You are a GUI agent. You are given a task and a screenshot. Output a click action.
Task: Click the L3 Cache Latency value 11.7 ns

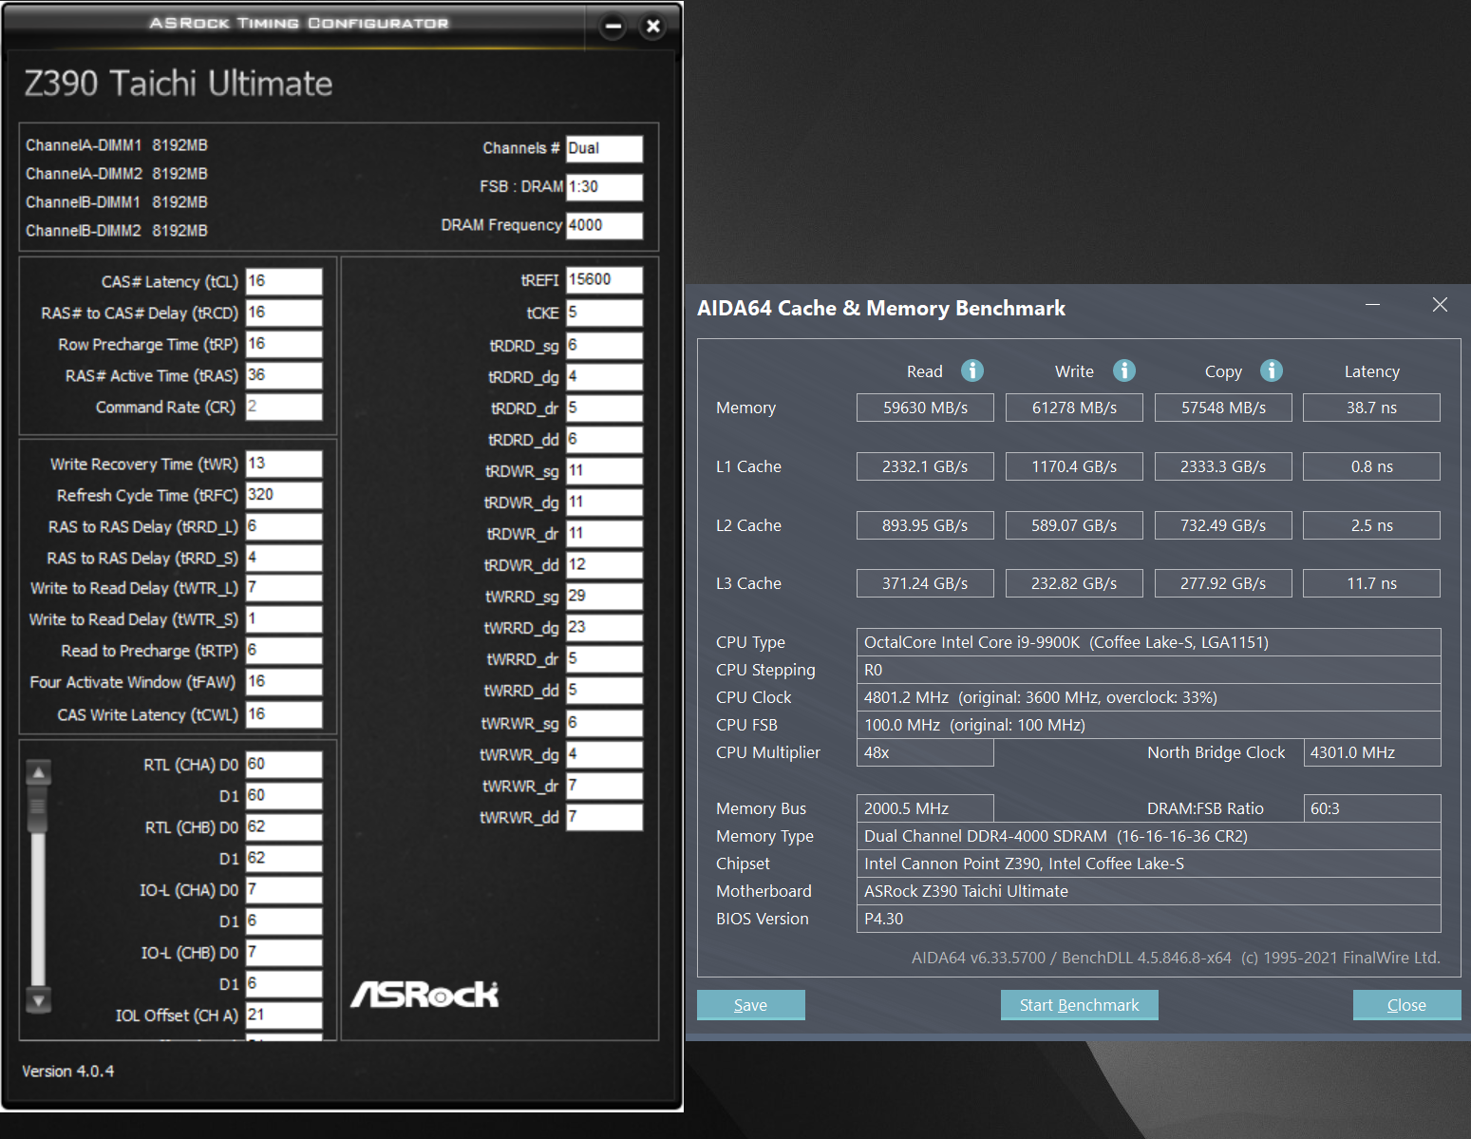pyautogui.click(x=1371, y=583)
